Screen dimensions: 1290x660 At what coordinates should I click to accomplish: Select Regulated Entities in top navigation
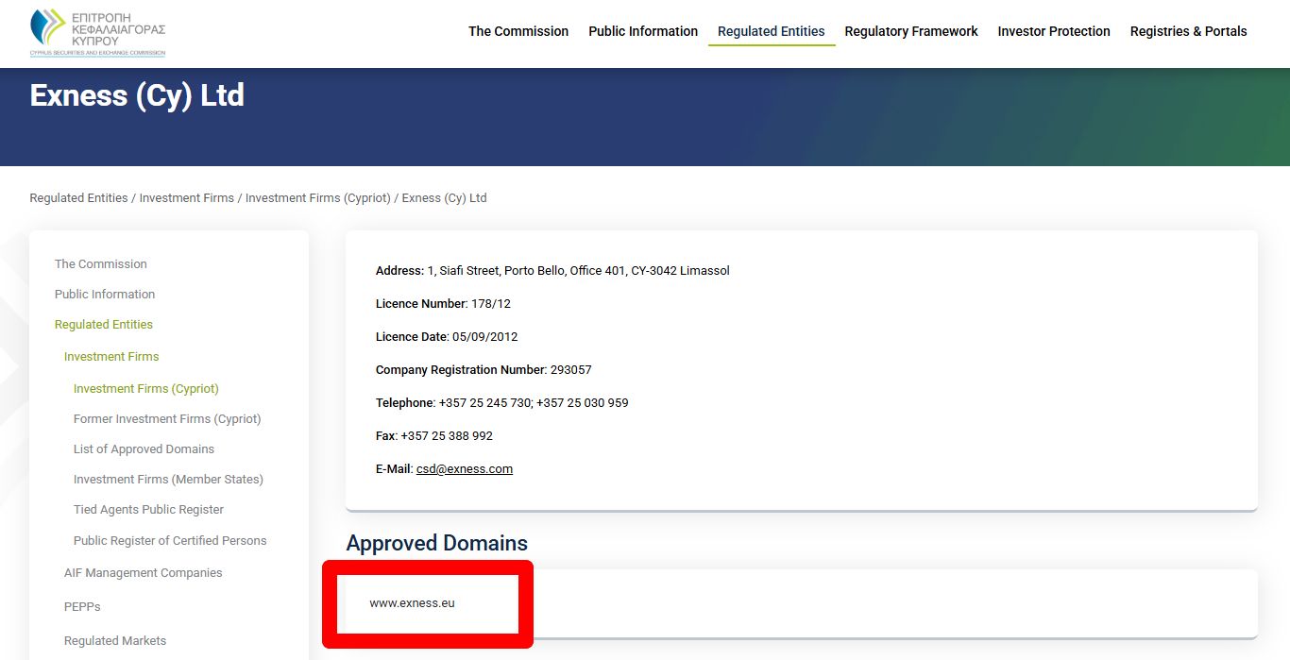[x=772, y=31]
